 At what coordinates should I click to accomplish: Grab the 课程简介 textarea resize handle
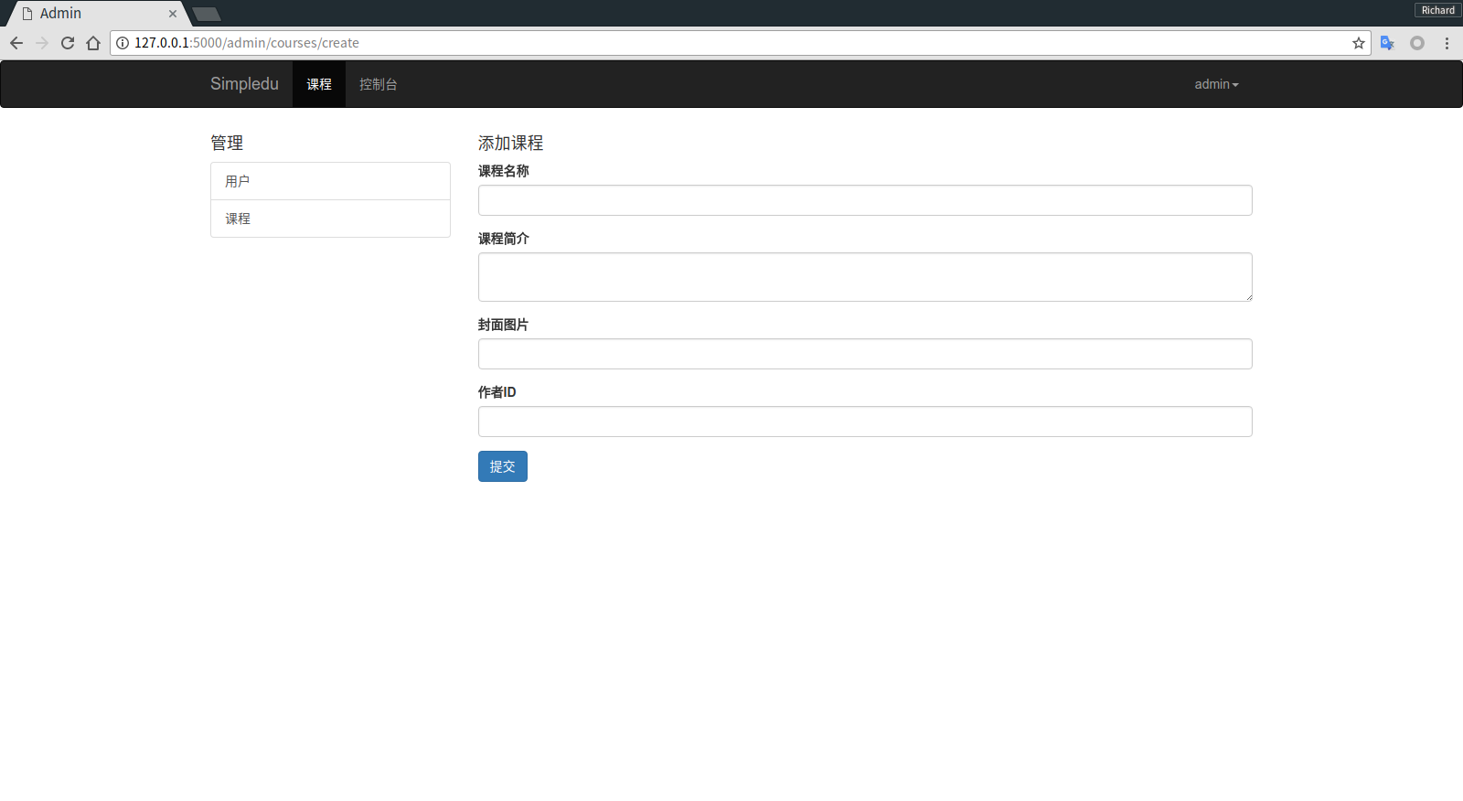(x=1247, y=296)
